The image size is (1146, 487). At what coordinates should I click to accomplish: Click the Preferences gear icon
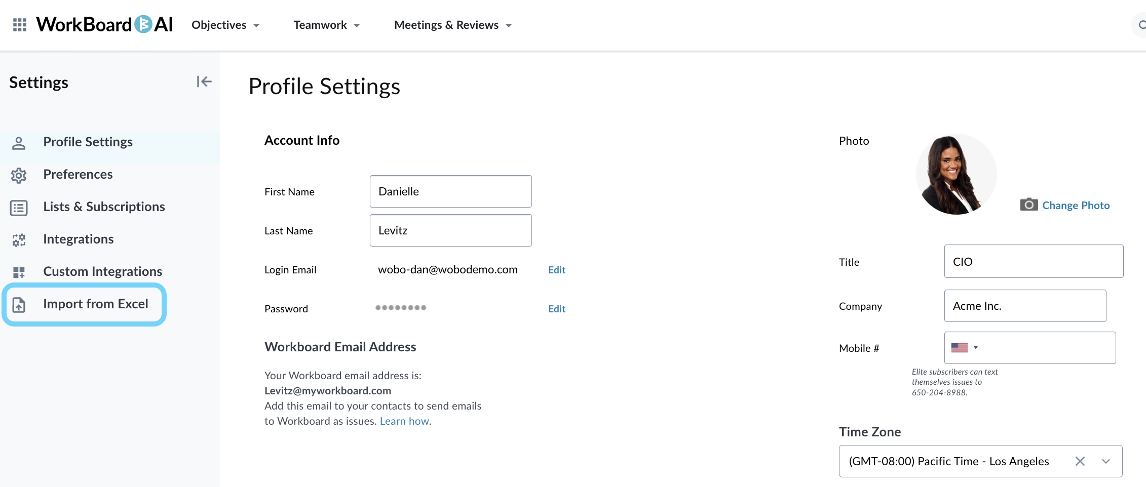[19, 175]
